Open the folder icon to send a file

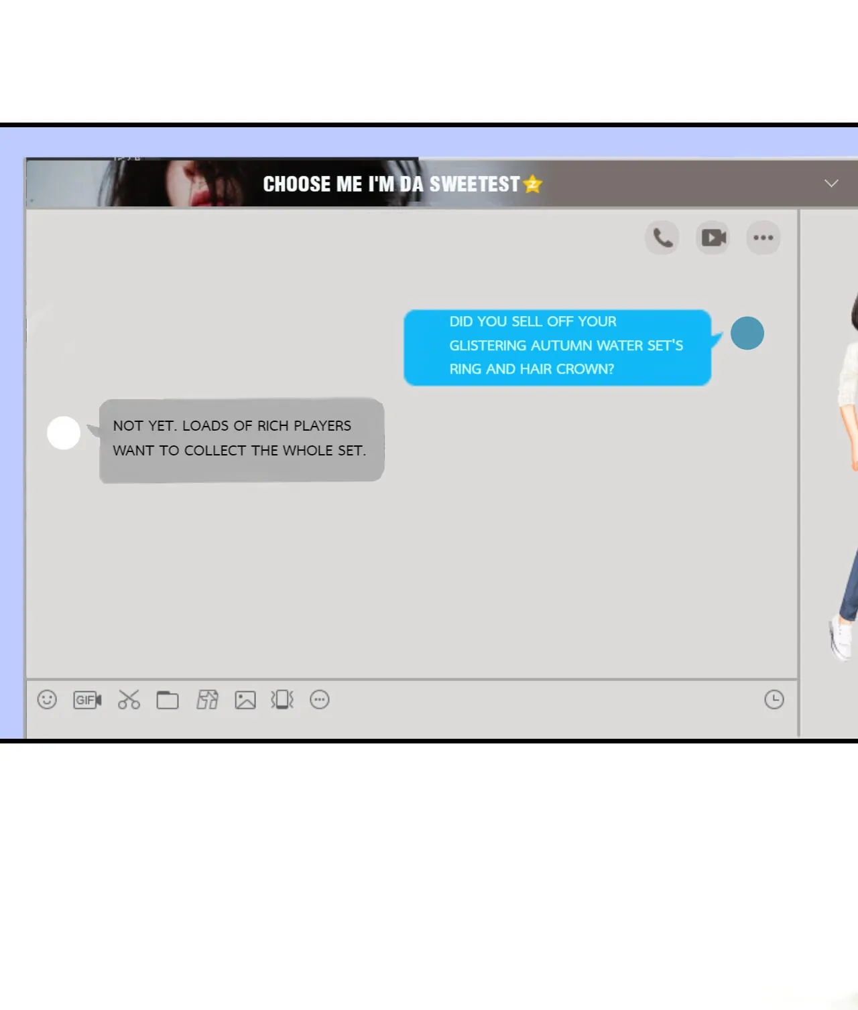[168, 700]
